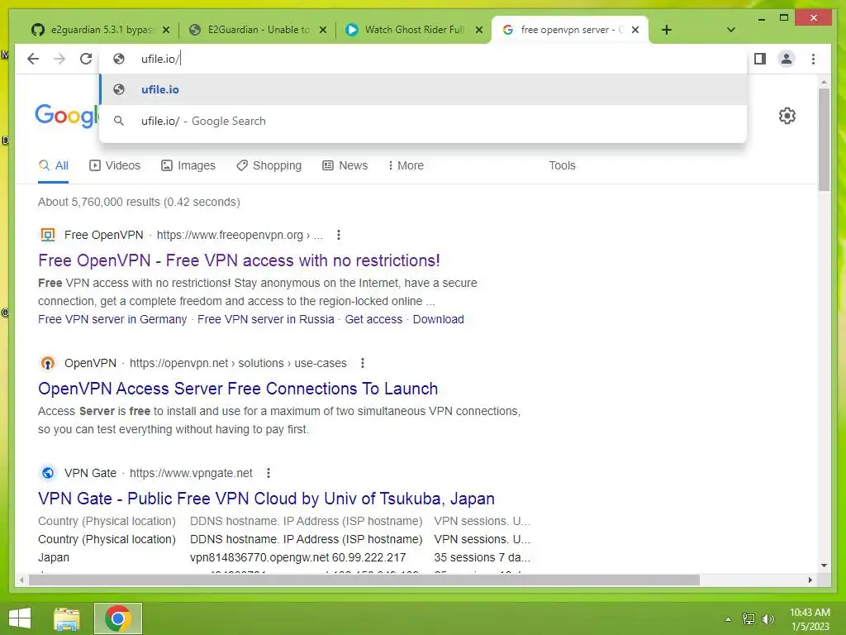Image resolution: width=846 pixels, height=635 pixels.
Task: Click the OpenVPN site favicon
Action: coord(48,364)
